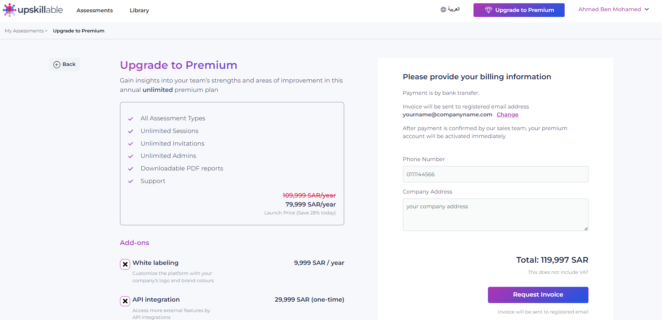This screenshot has height=320, width=662.
Task: Toggle the White labeling add-on checkbox
Action: coord(125,264)
